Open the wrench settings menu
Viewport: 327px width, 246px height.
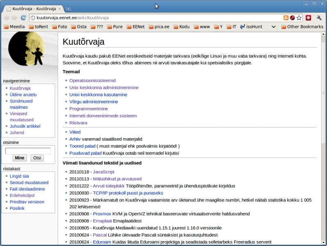pyautogui.click(x=319, y=18)
